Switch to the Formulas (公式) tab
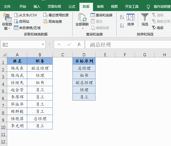 click(x=72, y=7)
